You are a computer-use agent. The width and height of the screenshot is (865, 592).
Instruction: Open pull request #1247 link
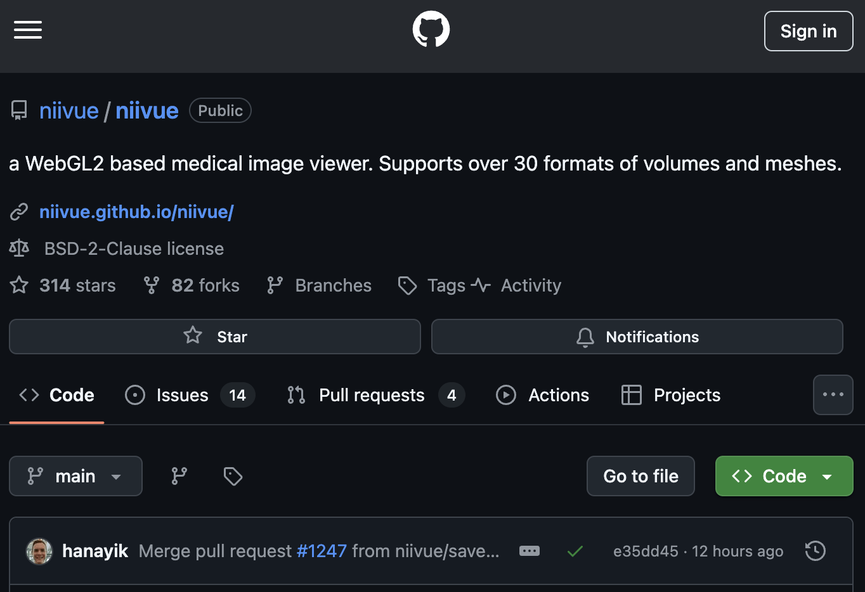pyautogui.click(x=322, y=551)
